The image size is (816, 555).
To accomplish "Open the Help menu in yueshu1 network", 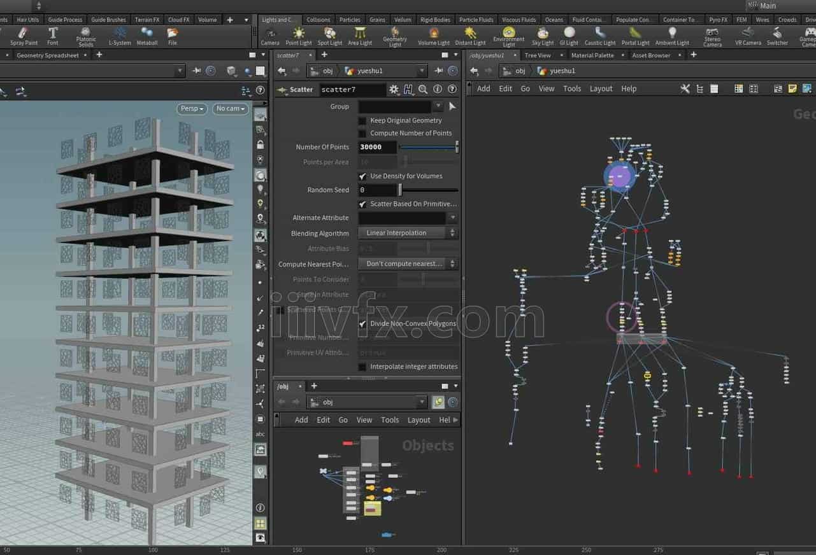I will (x=629, y=89).
